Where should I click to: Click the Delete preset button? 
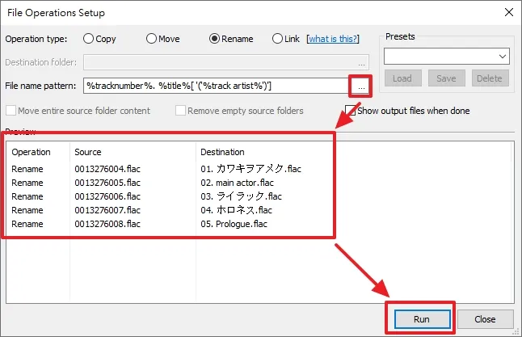tap(490, 78)
